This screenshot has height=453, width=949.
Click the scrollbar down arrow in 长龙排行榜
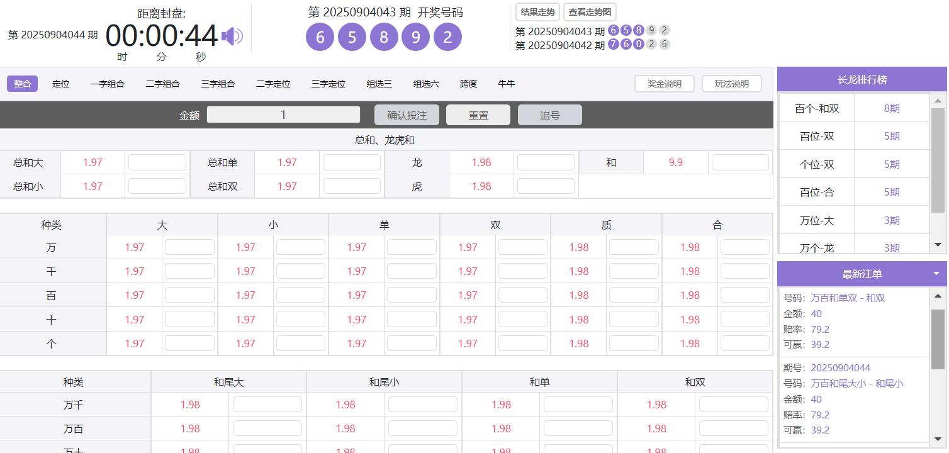click(x=938, y=245)
